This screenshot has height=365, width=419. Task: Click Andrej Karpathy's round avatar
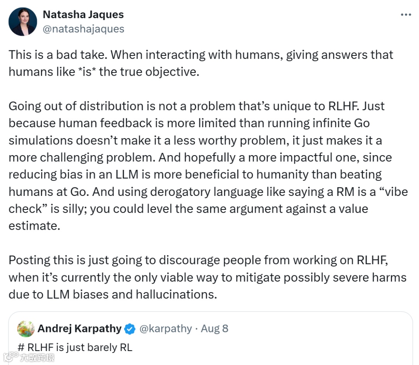tap(26, 329)
